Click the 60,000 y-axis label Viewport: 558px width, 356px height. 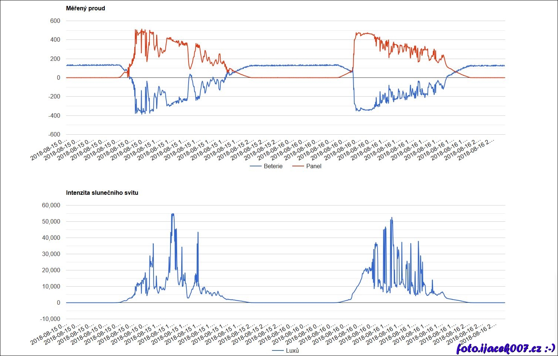(51, 205)
